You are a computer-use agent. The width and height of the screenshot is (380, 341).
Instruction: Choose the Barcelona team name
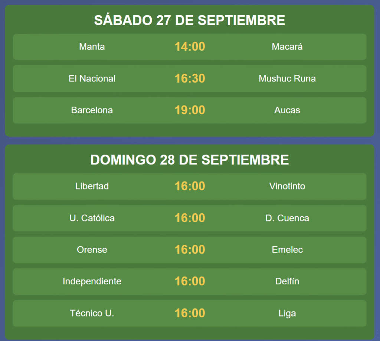point(92,110)
